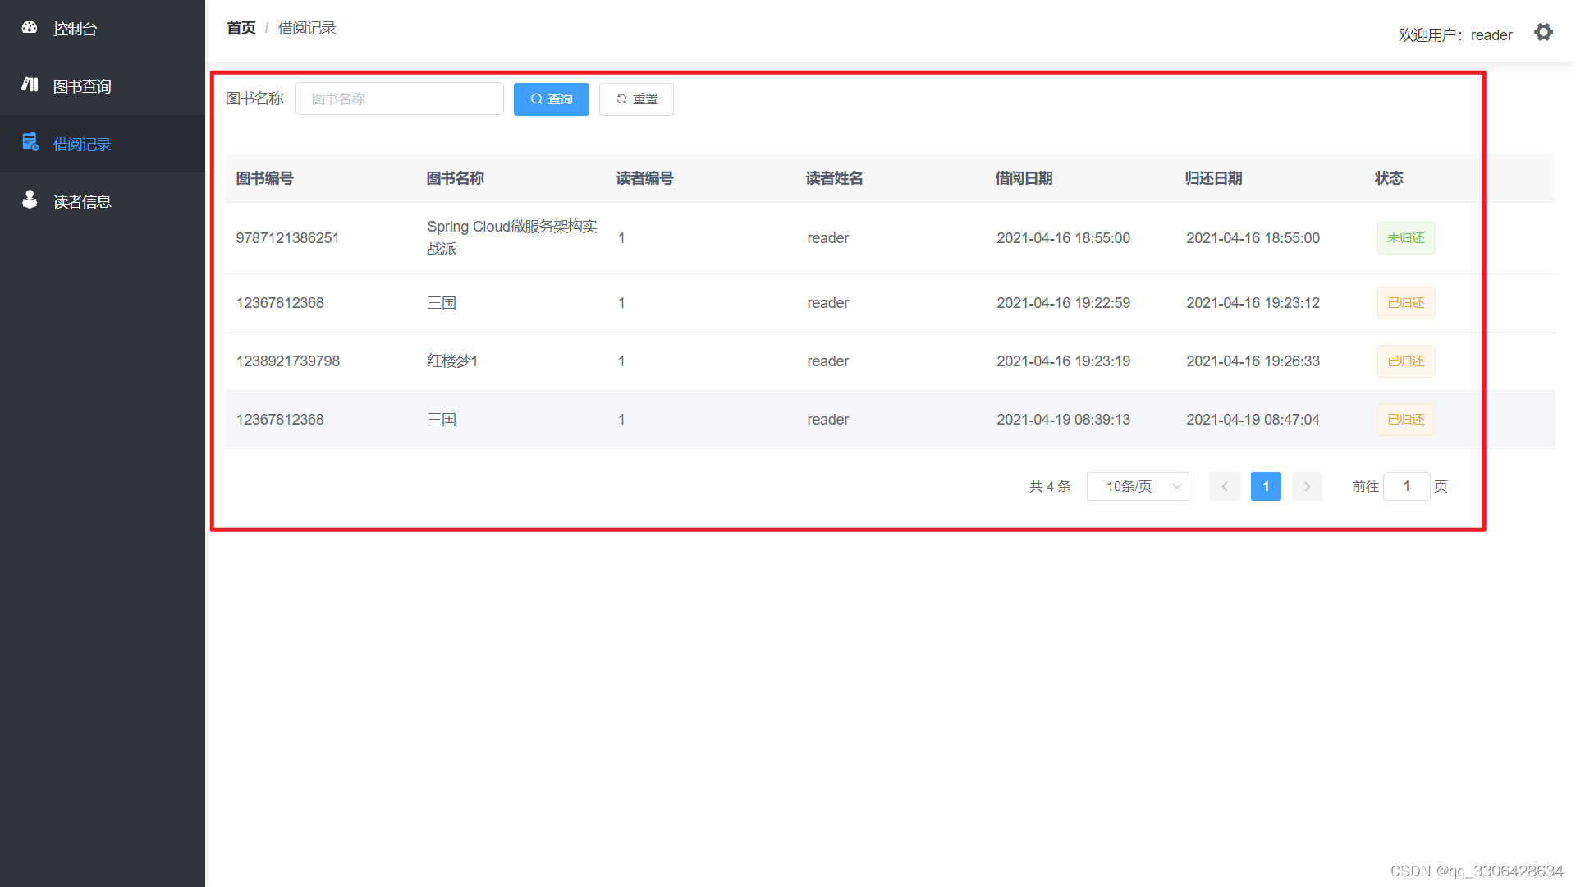Click the 共 4 条 total count
The width and height of the screenshot is (1576, 887).
[1051, 486]
